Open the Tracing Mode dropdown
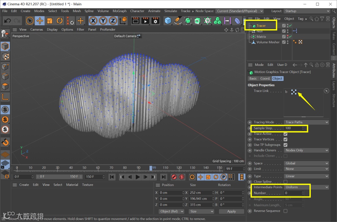Screen dimensions: 337x222 tap(306, 122)
